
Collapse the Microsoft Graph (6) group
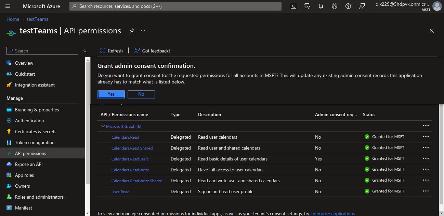click(103, 126)
